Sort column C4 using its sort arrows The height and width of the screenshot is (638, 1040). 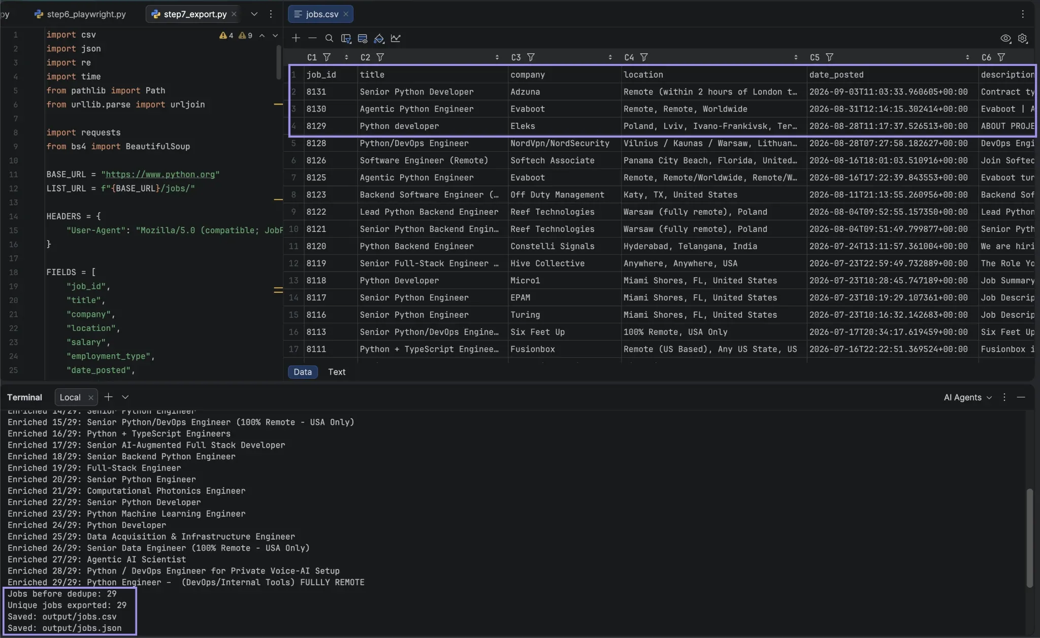[x=796, y=57]
